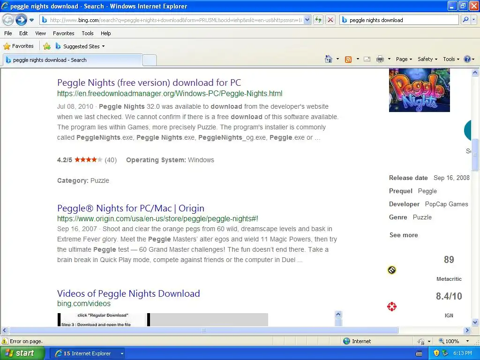
Task: Open the File menu
Action: pyautogui.click(x=8, y=33)
